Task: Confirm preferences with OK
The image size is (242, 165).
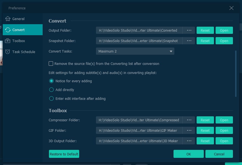Action: pyautogui.click(x=188, y=154)
